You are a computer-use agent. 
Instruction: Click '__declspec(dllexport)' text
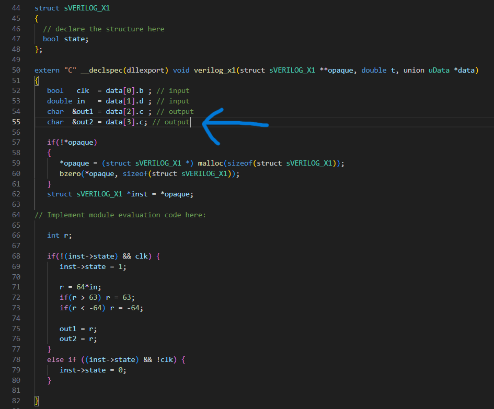[x=124, y=70]
